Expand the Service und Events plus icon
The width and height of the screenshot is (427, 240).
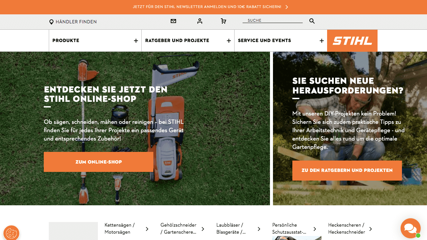pos(322,41)
